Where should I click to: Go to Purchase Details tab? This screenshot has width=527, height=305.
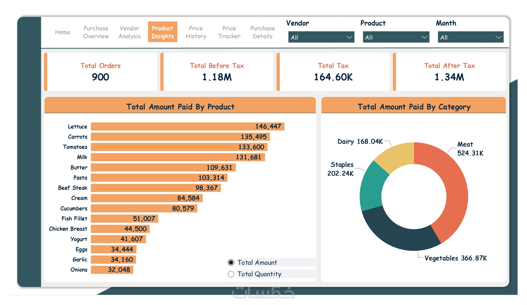pyautogui.click(x=263, y=32)
